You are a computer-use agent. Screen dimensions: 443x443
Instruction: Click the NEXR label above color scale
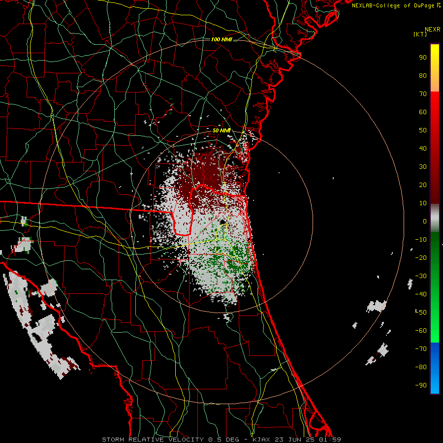point(432,30)
